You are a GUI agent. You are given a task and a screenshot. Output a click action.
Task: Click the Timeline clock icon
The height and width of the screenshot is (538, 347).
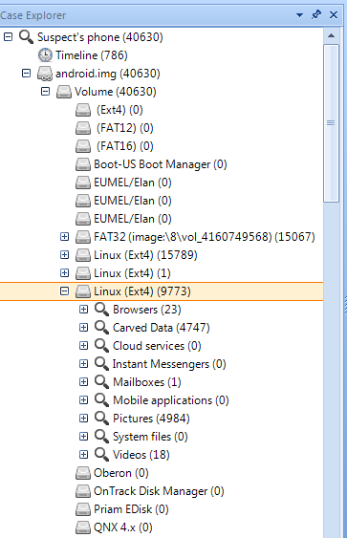point(45,55)
